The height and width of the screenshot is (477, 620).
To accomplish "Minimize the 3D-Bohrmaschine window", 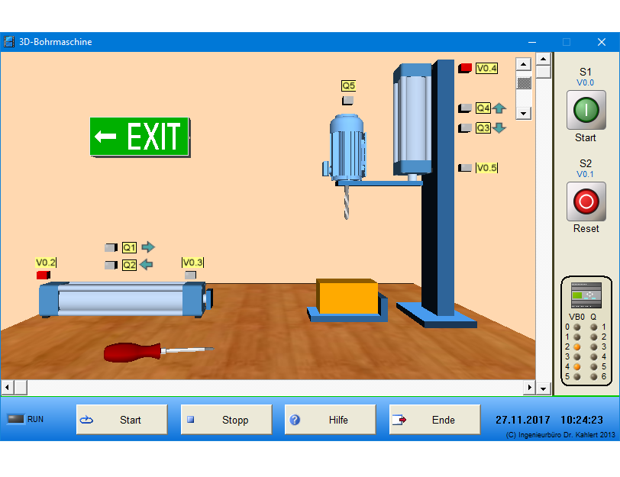I will tap(532, 42).
